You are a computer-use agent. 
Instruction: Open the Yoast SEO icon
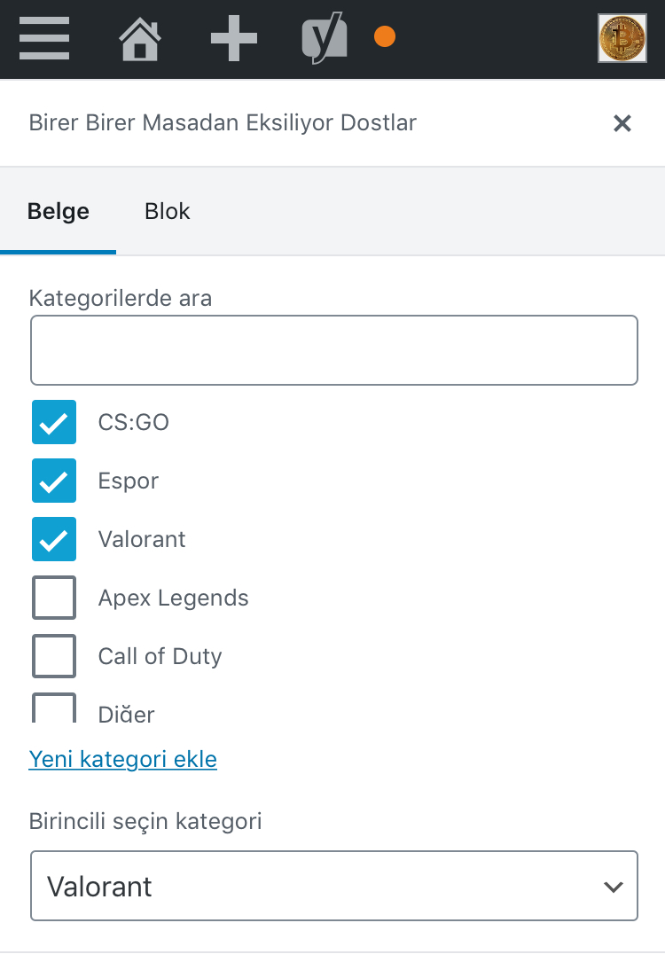(325, 38)
